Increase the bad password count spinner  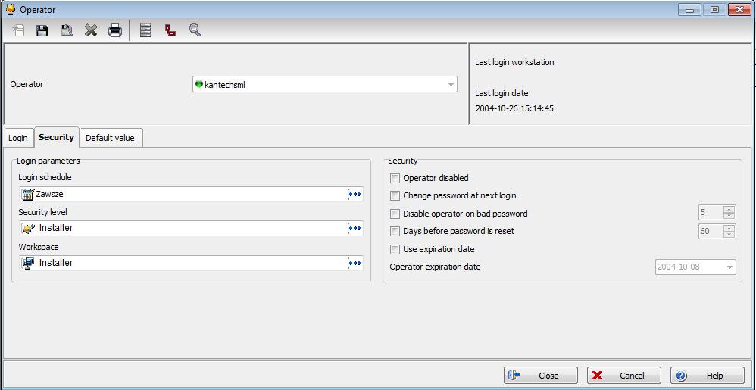click(729, 210)
